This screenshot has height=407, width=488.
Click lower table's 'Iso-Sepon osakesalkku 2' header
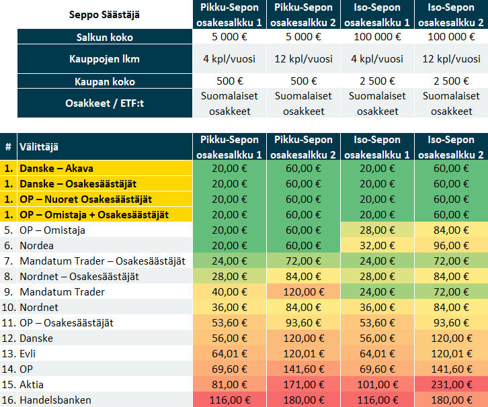[451, 147]
